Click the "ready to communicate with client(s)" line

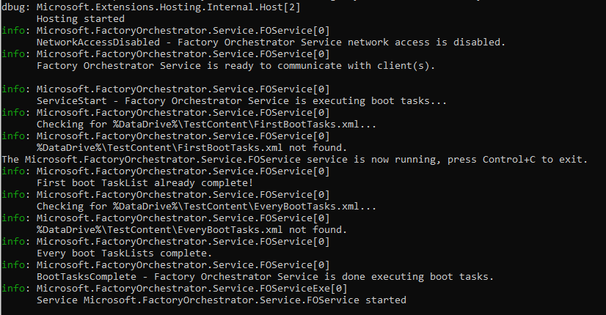coord(235,66)
